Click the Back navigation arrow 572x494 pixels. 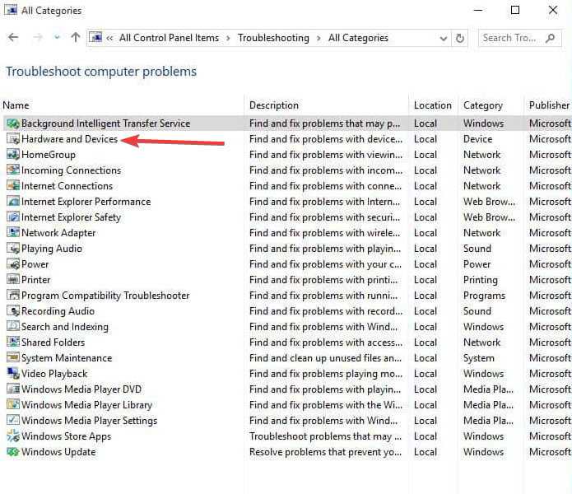[13, 38]
